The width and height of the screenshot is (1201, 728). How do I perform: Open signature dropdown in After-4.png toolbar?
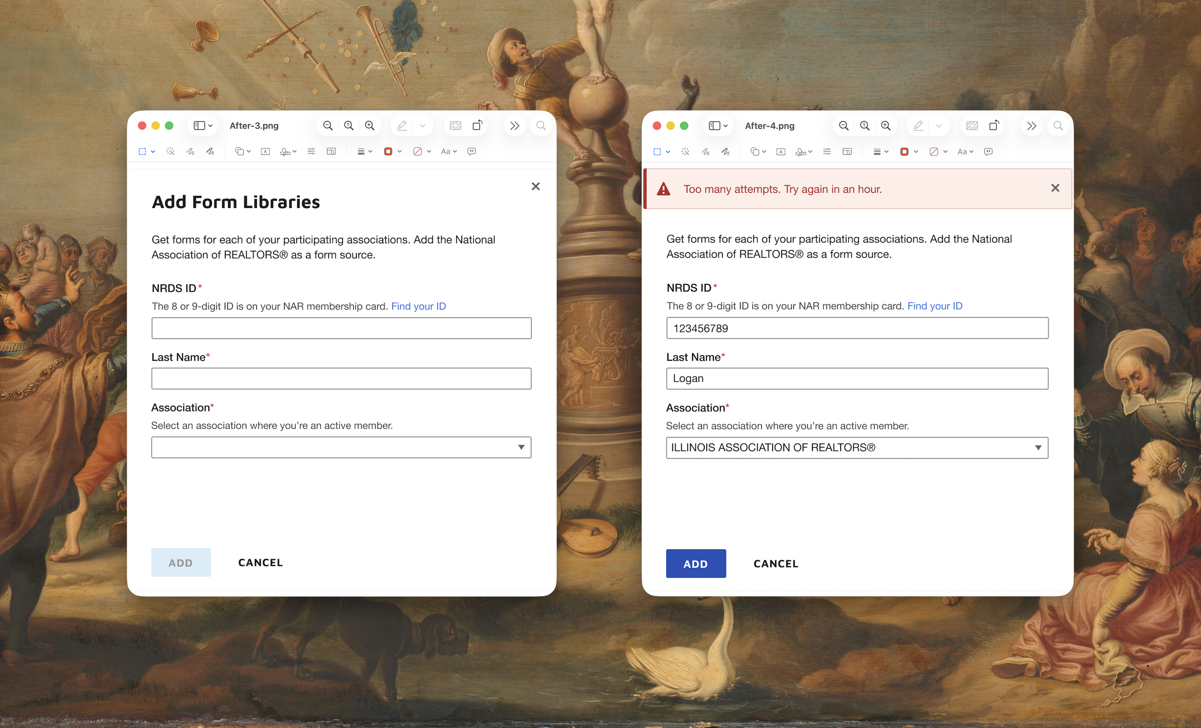[x=804, y=151]
